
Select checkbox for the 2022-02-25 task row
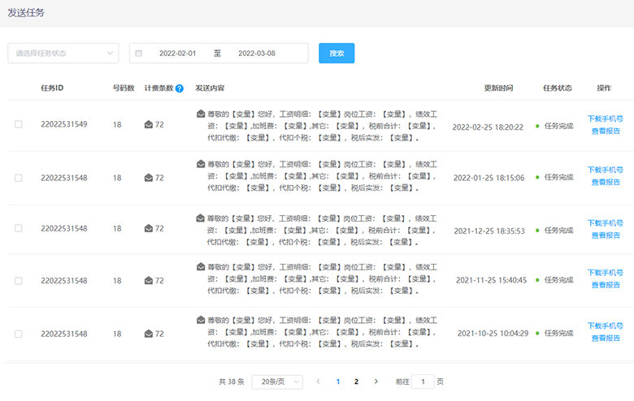[x=19, y=125]
